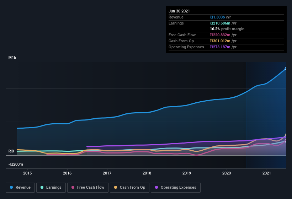Click the 2020 x-axis label
Image resolution: width=292 pixels, height=199 pixels.
pyautogui.click(x=227, y=173)
